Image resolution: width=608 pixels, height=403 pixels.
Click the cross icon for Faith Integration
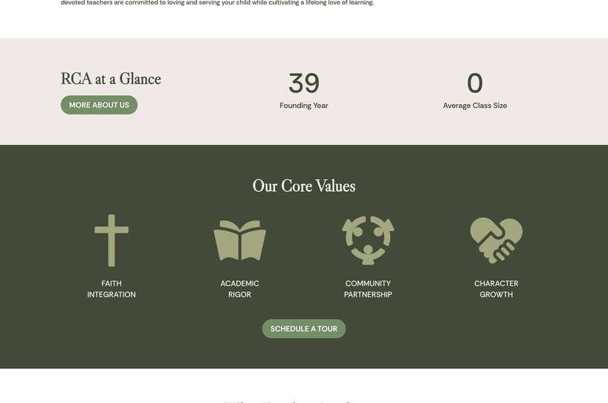tap(111, 240)
